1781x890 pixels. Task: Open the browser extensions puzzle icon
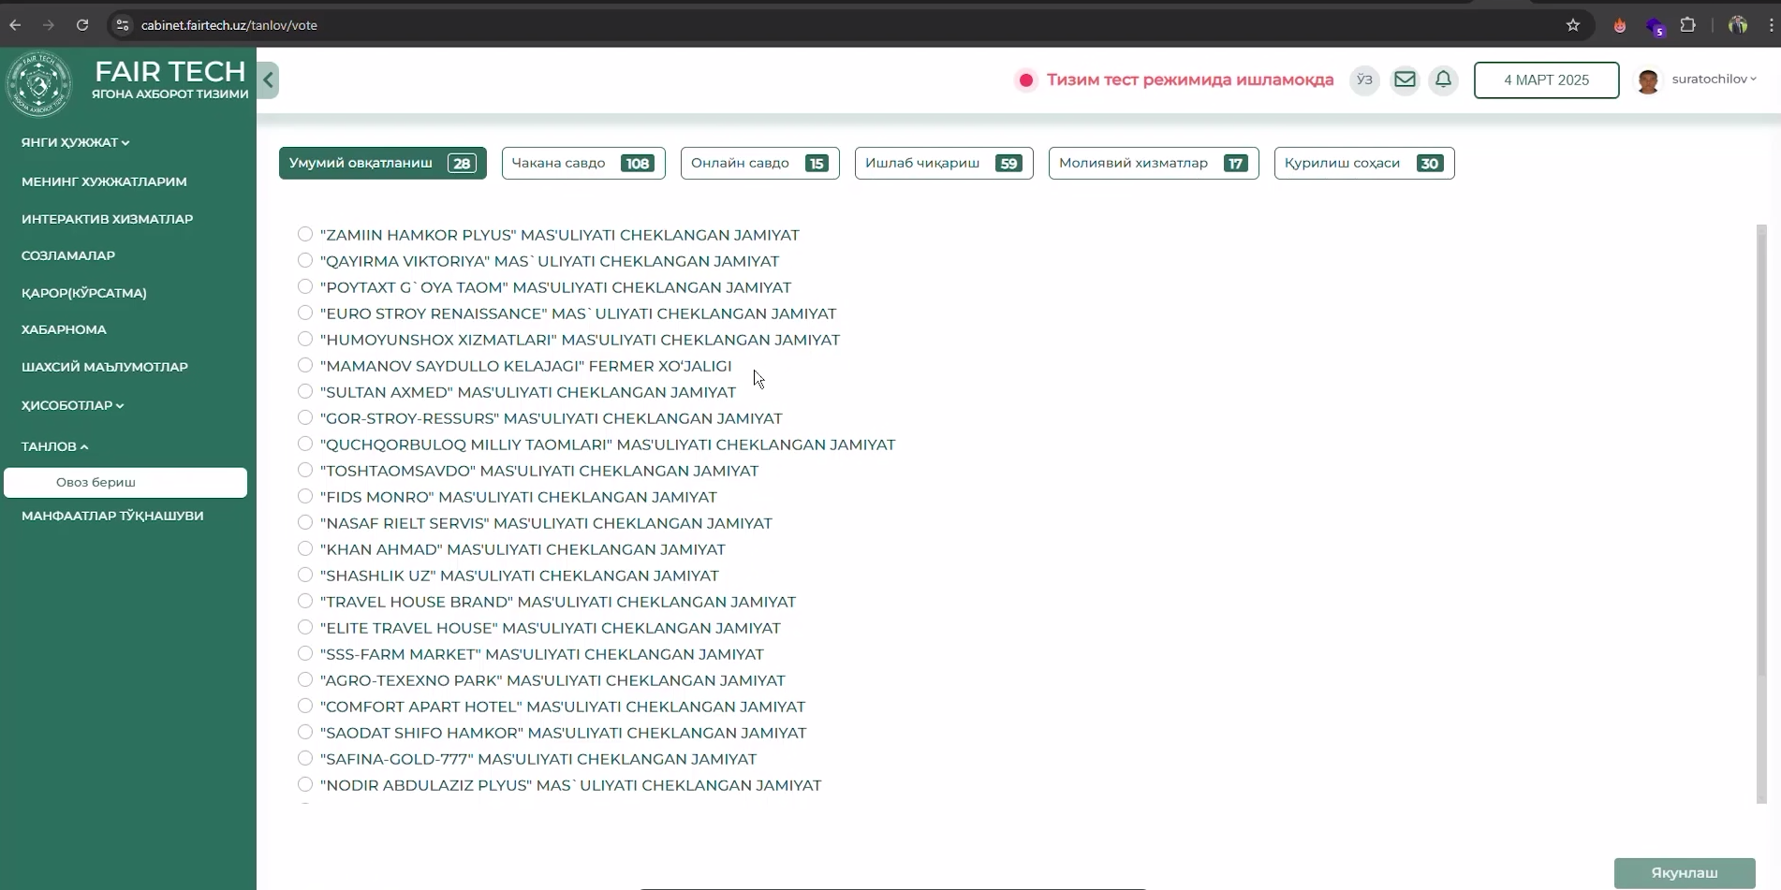click(x=1687, y=25)
